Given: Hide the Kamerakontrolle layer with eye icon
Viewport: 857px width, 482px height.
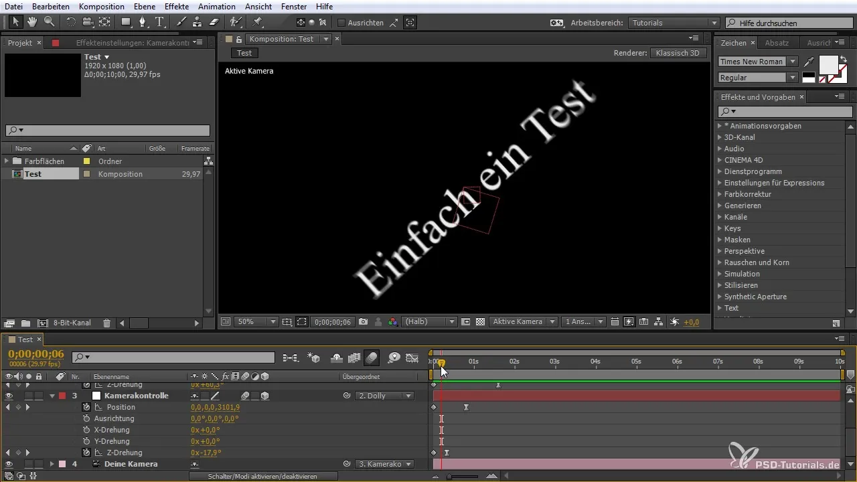Looking at the screenshot, I should [9, 396].
